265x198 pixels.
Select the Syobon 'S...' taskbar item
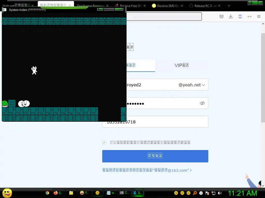(x=138, y=193)
